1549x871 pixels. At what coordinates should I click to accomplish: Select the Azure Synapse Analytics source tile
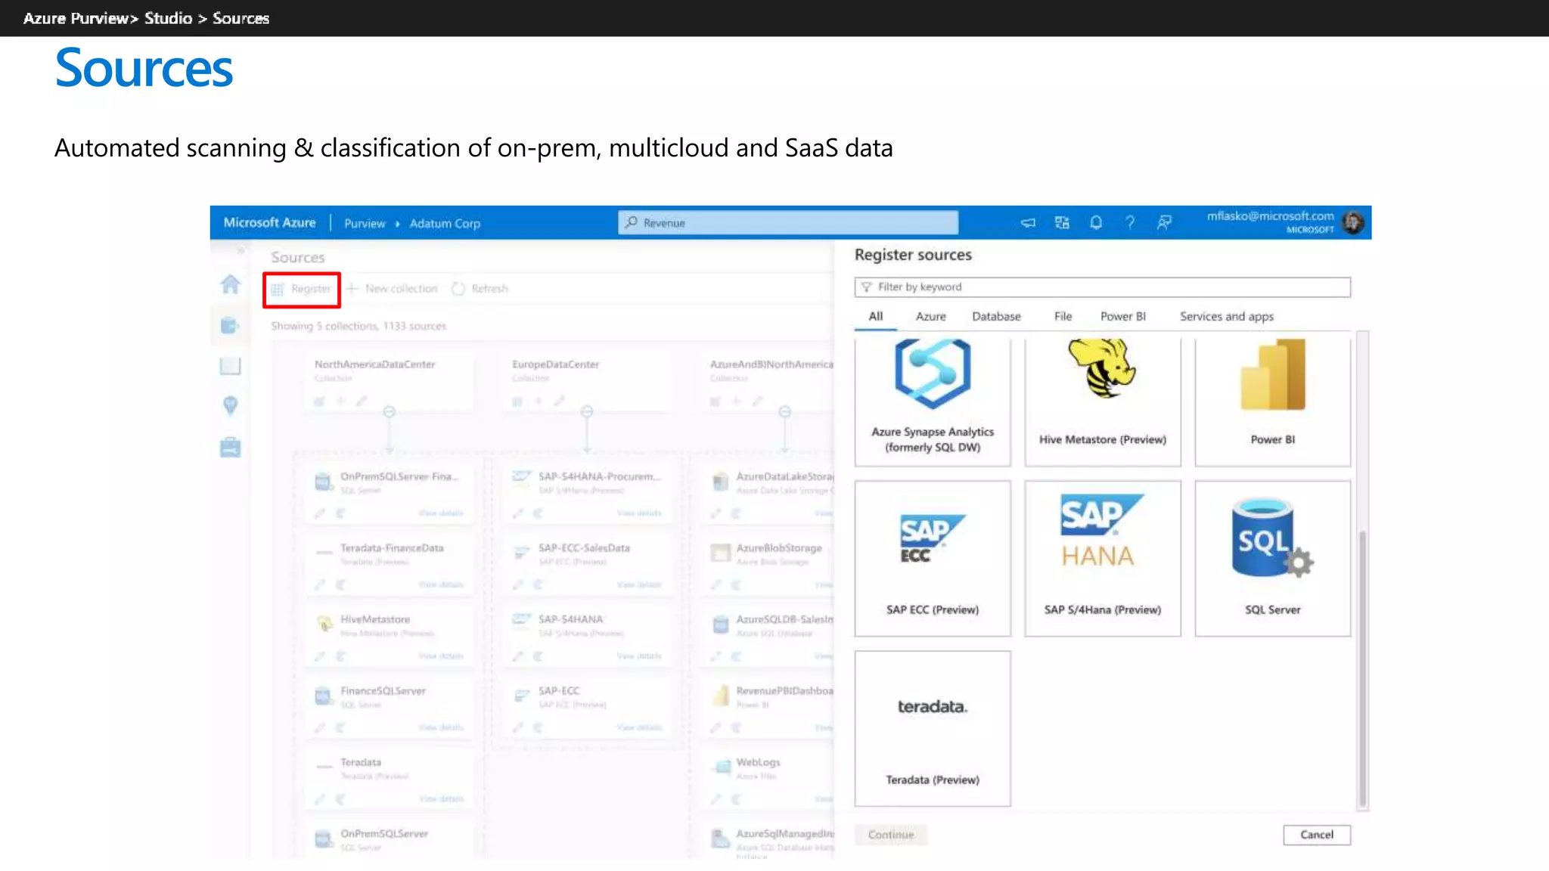932,401
